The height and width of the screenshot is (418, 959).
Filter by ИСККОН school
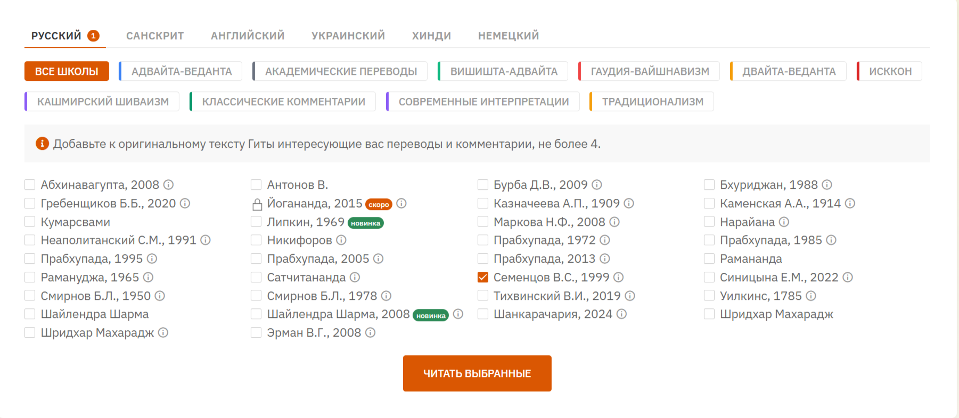point(889,71)
